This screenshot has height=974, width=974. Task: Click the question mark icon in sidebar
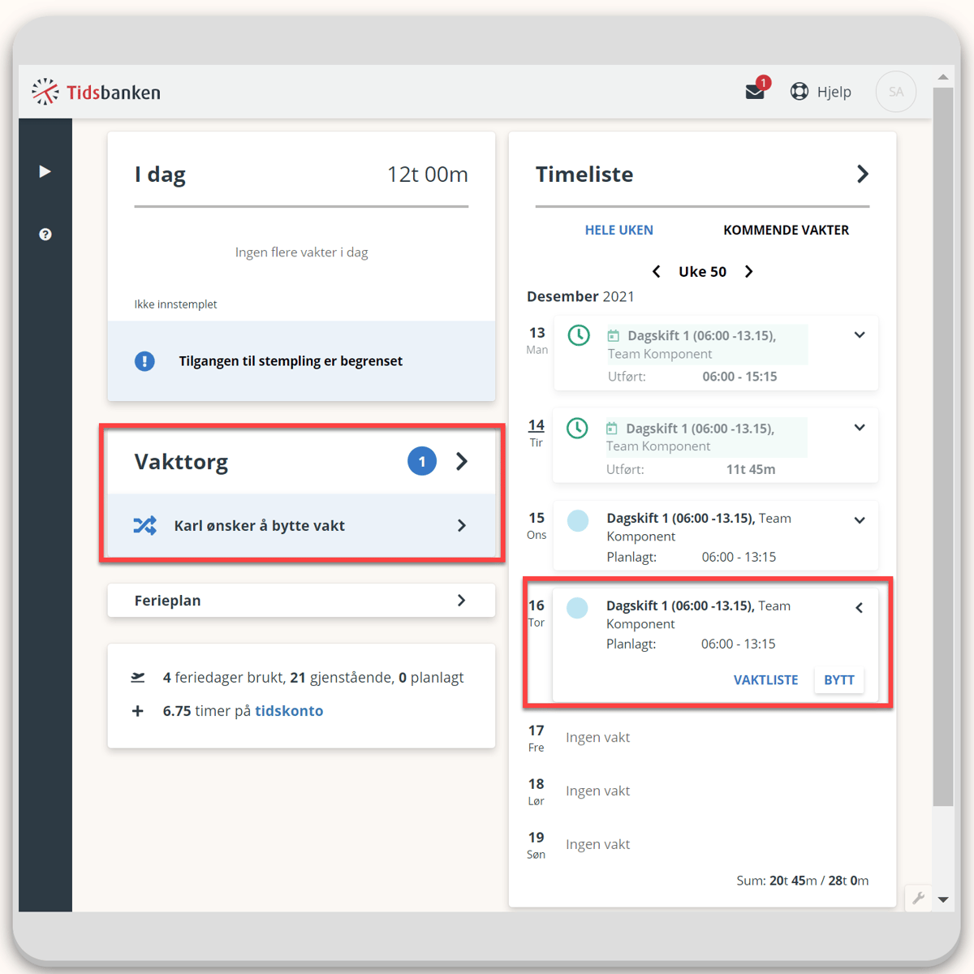click(45, 235)
